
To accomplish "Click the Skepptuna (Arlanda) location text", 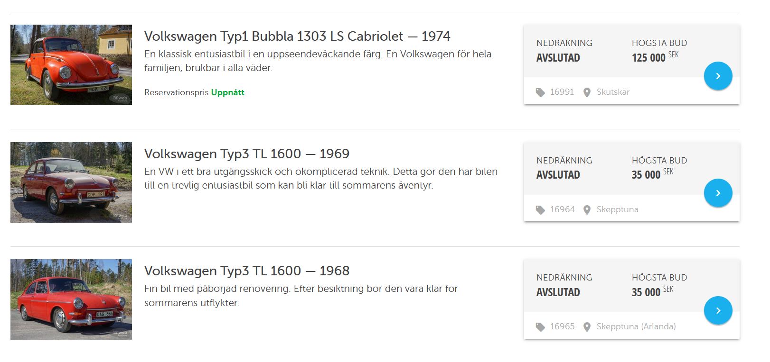I will 636,326.
